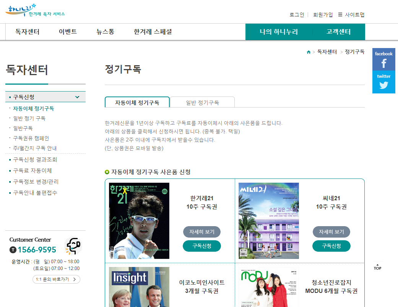Click 구독신청 for 씨네21

click(331, 246)
